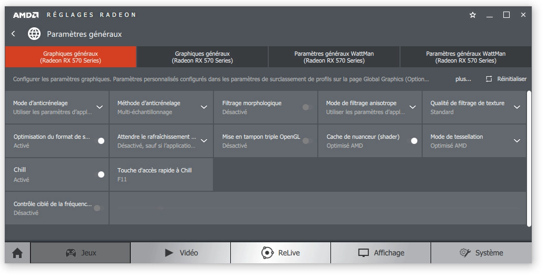
Task: Expand Attendre le rafraîchissement dropdown
Action: pos(204,141)
